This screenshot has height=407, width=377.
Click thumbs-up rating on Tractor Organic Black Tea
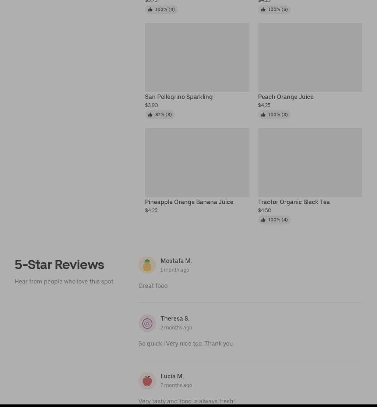(274, 219)
